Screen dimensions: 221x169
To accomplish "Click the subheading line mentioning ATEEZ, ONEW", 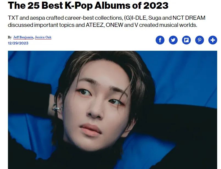I will tap(102, 25).
